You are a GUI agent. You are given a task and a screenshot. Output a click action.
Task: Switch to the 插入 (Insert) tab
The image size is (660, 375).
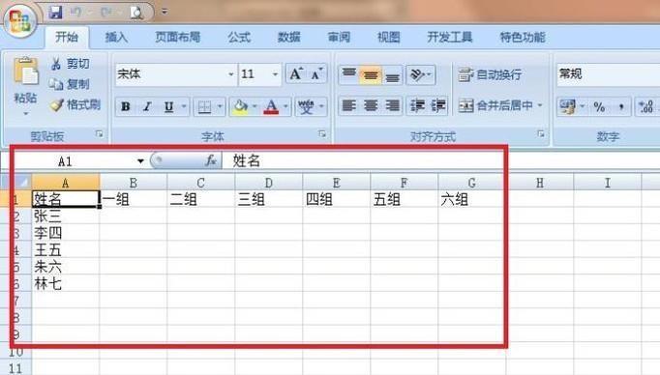click(x=116, y=38)
